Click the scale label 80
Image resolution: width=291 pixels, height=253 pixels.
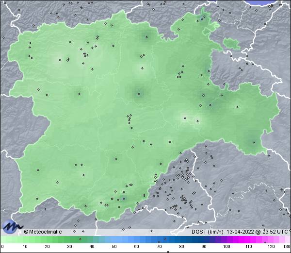[x=182, y=247]
